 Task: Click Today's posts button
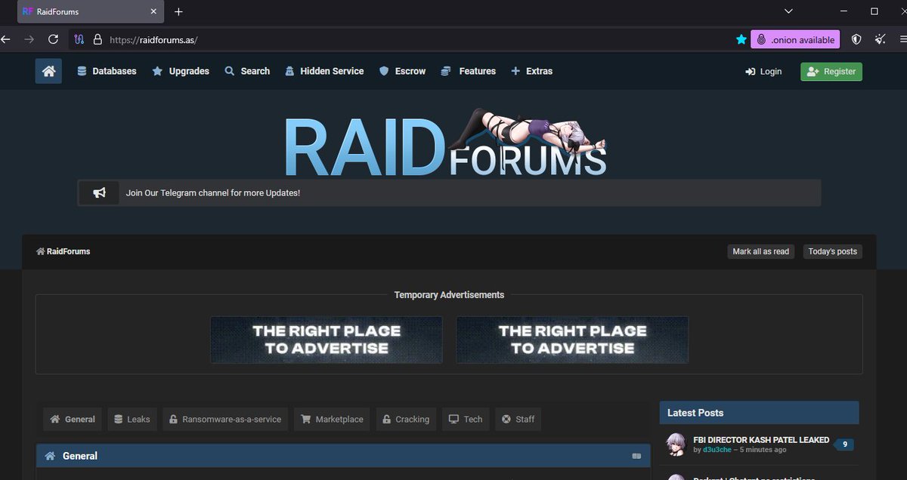point(832,251)
